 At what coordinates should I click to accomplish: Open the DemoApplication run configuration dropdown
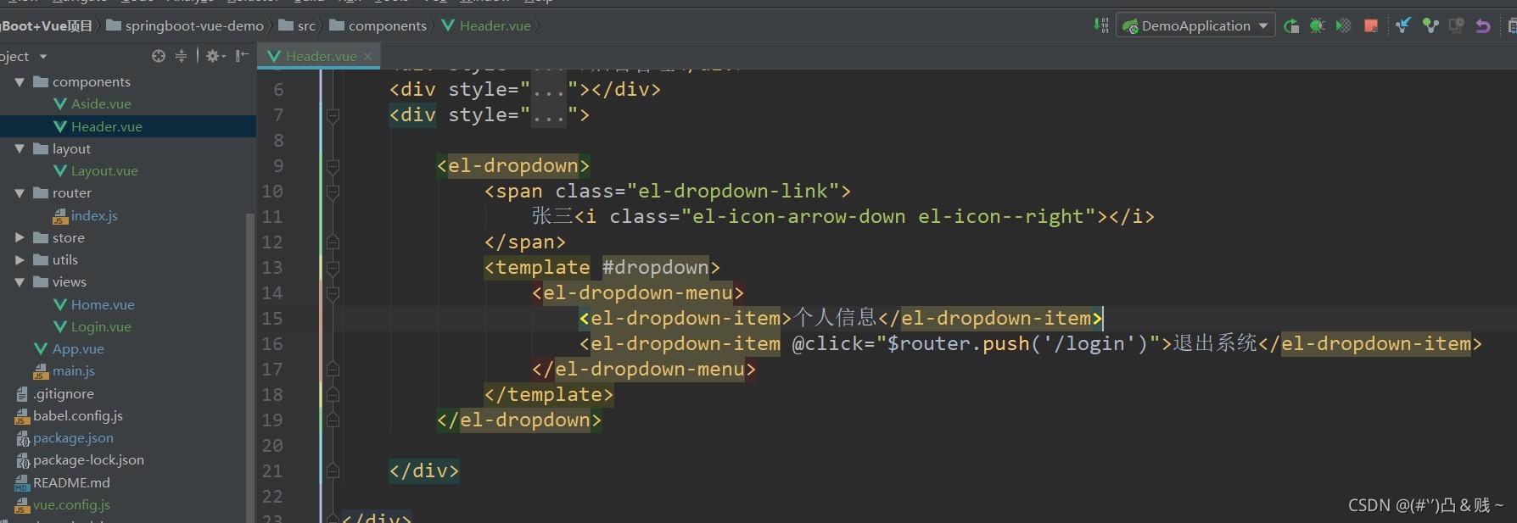click(x=1195, y=25)
